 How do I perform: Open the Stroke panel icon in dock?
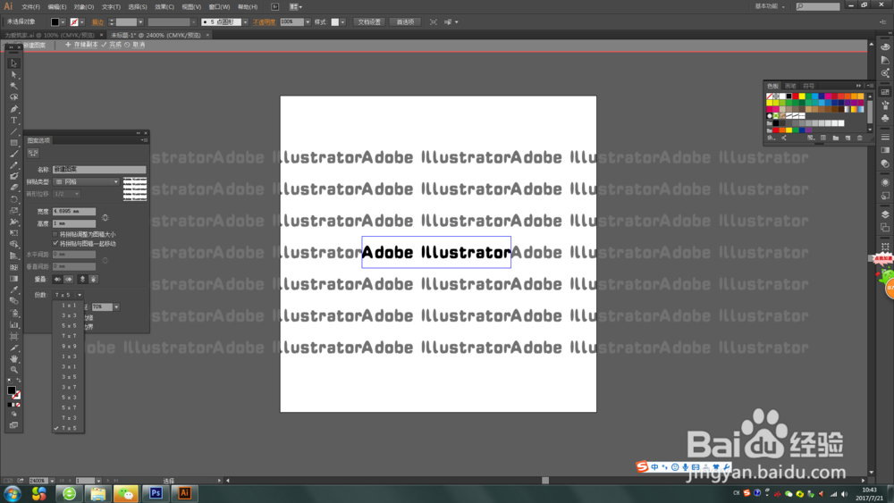click(885, 138)
